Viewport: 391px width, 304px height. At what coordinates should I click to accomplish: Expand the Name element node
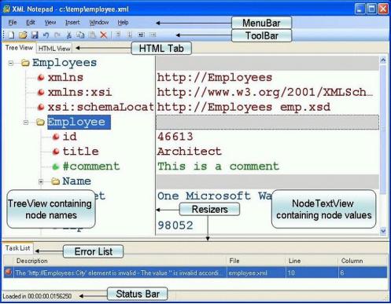(x=41, y=181)
